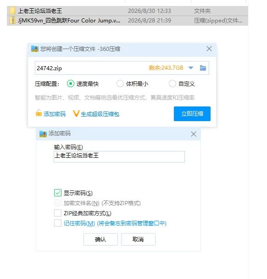This screenshot has height=279, width=267.
Task: Expand the save location dropdown arrow
Action: pyautogui.click(x=191, y=68)
